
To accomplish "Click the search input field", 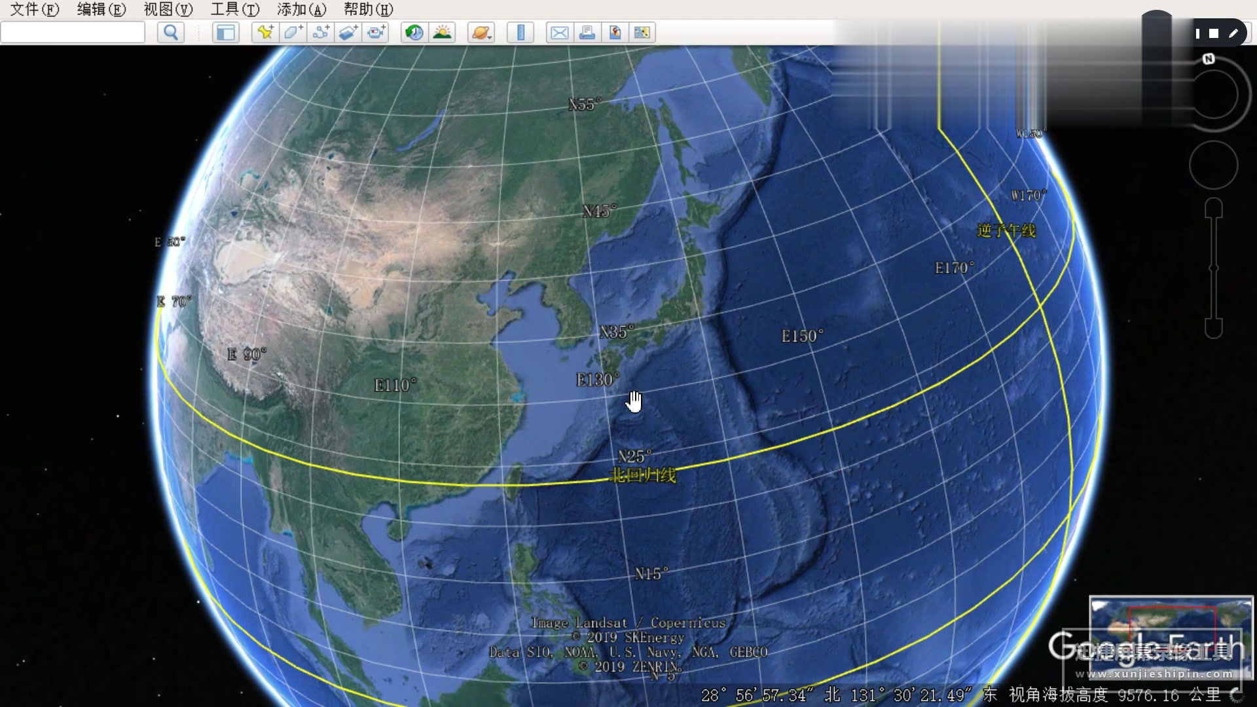I will pos(73,32).
